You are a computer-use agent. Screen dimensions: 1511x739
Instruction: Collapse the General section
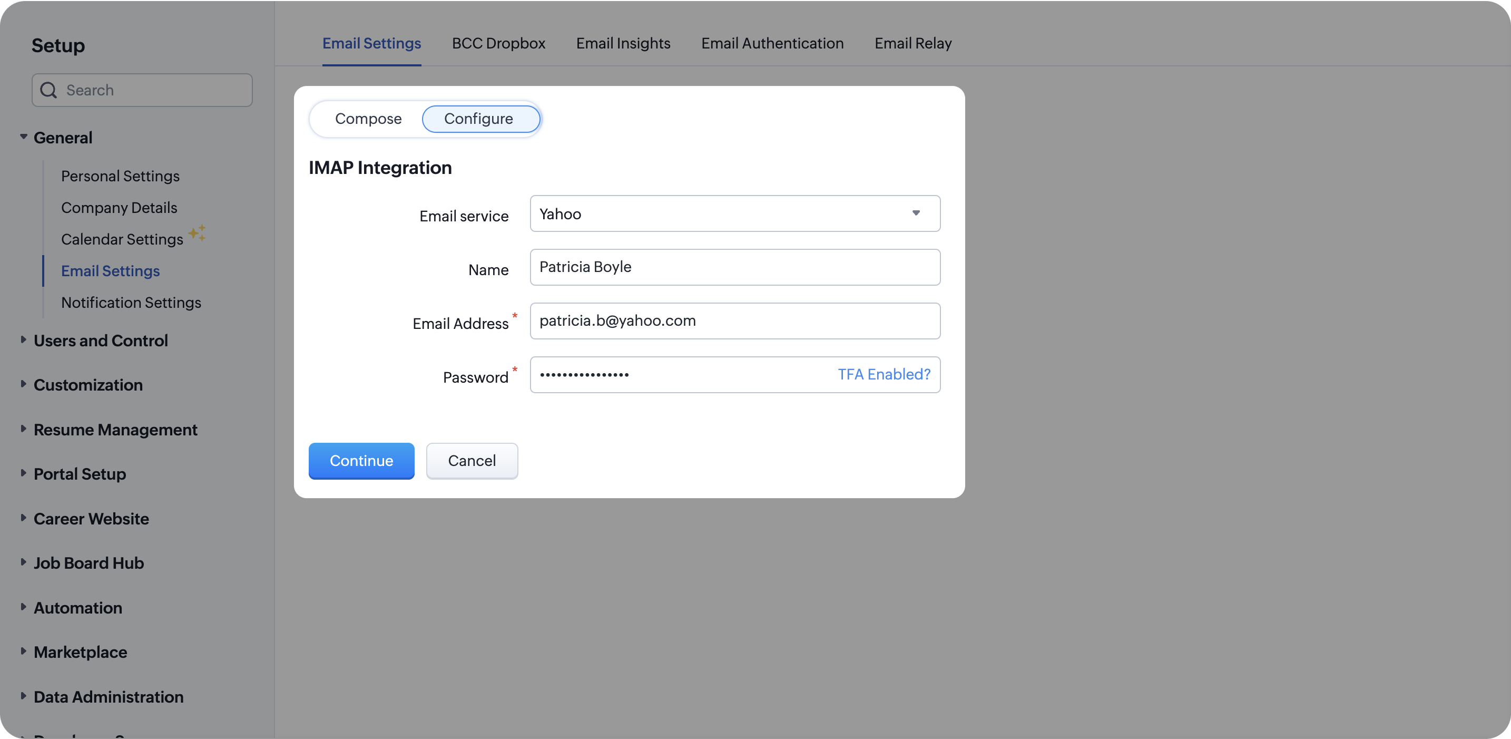click(x=24, y=137)
